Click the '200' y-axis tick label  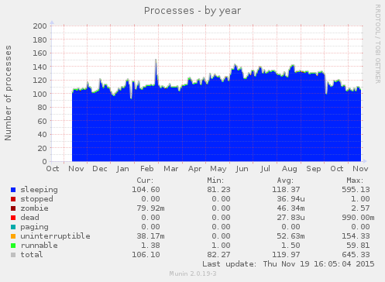40,26
